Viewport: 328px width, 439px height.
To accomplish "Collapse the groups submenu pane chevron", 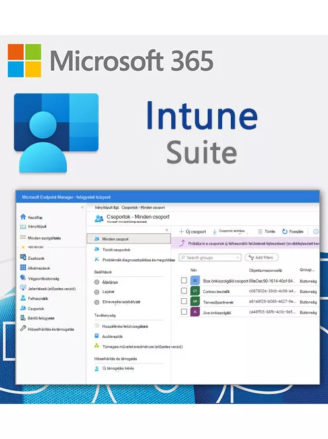I will (167, 230).
